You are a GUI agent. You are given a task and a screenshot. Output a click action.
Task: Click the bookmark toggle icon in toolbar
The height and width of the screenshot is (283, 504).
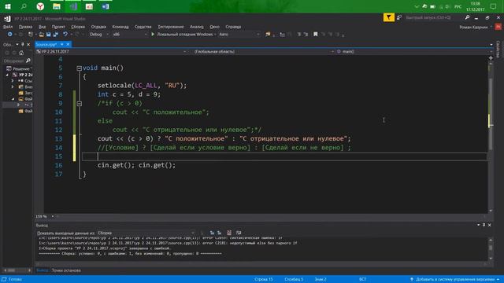[315, 34]
